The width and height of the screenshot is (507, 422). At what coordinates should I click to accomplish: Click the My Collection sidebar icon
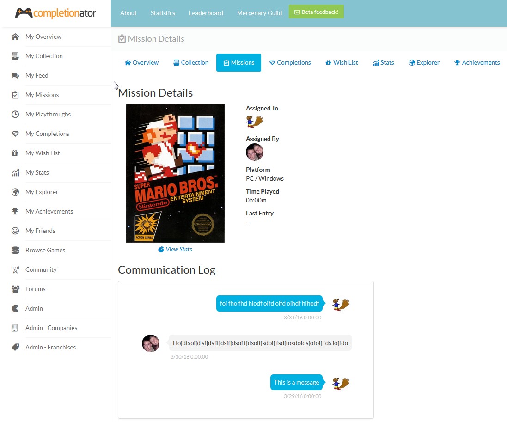15,56
